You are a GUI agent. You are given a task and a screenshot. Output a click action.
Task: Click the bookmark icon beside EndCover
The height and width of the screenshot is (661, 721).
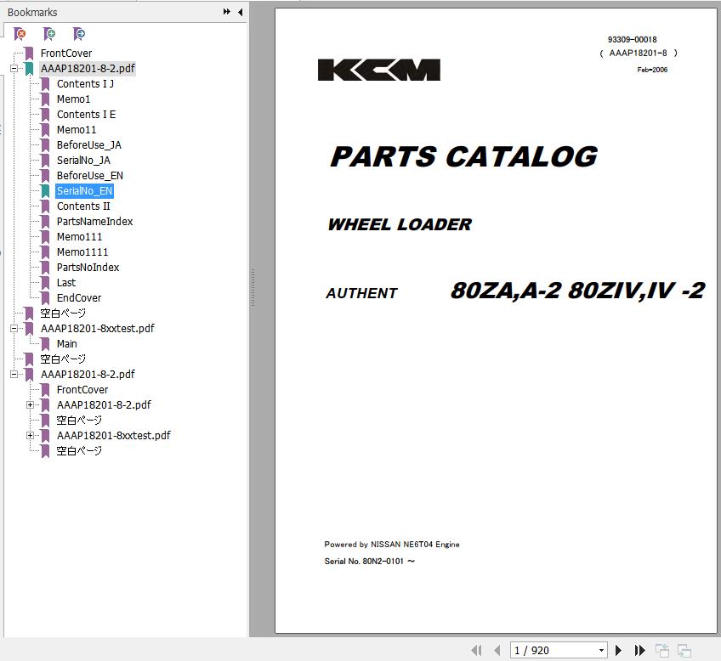(x=45, y=298)
